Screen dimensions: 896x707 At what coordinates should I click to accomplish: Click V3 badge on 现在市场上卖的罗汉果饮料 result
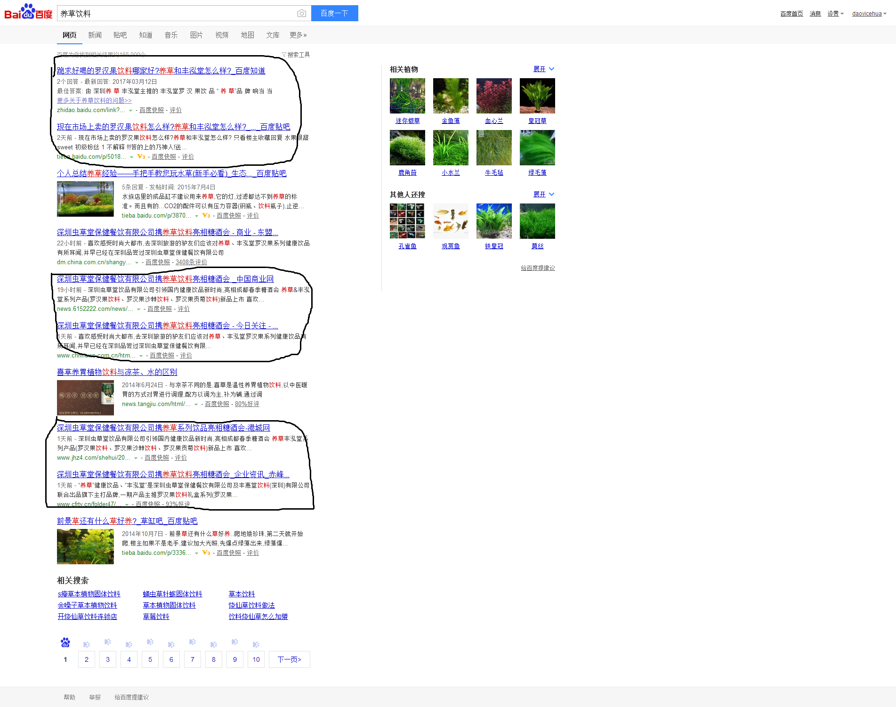[x=141, y=156]
